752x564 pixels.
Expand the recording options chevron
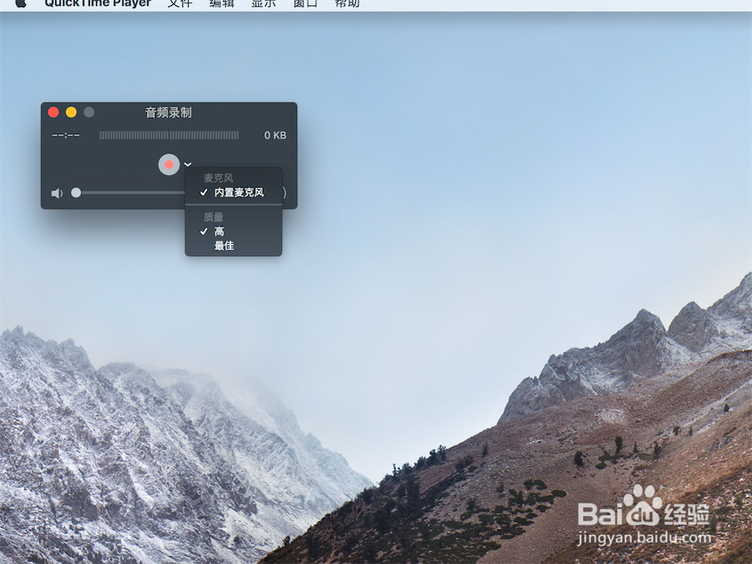point(186,165)
